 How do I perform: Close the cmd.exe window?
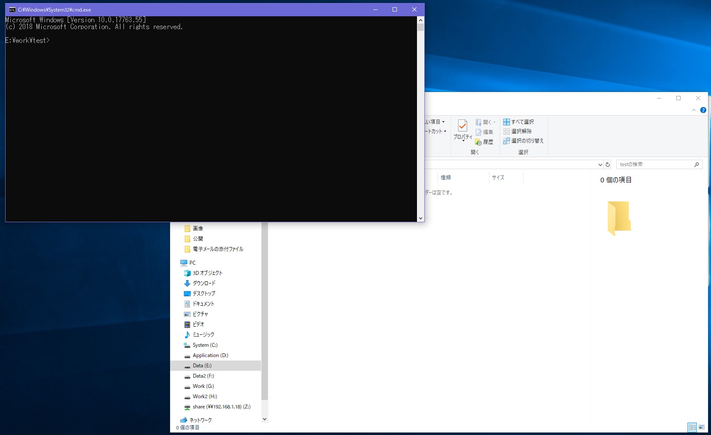(414, 10)
